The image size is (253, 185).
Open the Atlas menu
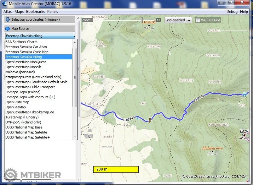tap(7, 12)
